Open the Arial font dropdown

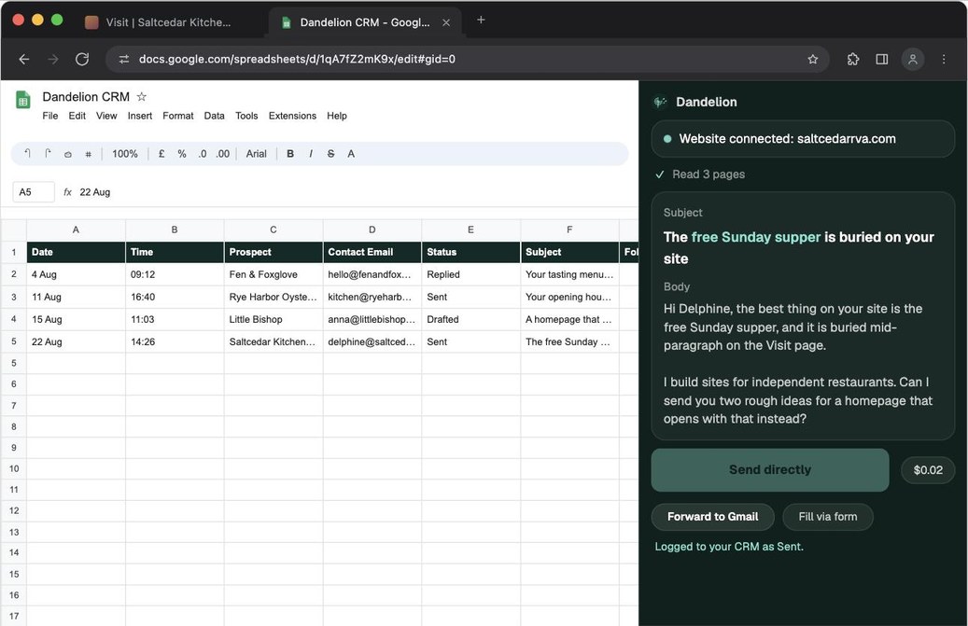[256, 154]
